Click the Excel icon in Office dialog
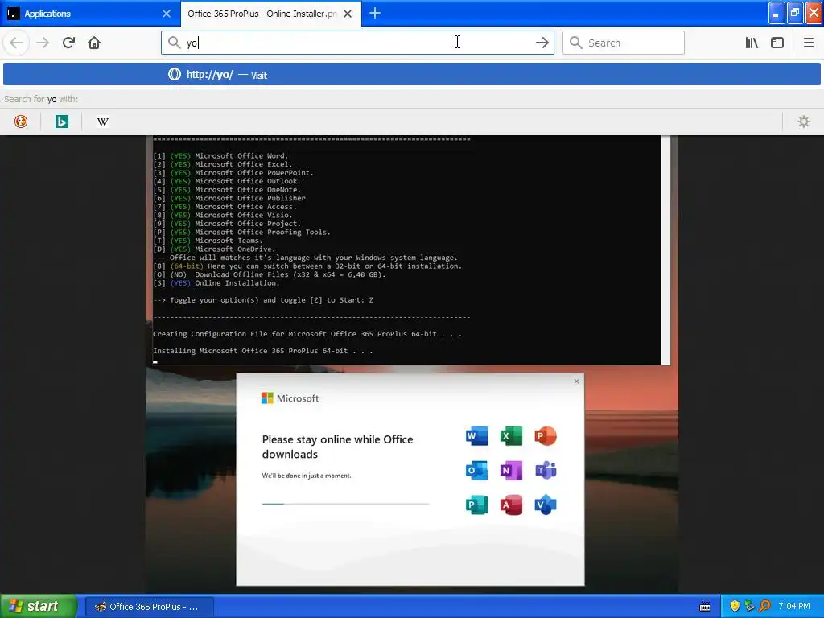 click(511, 435)
